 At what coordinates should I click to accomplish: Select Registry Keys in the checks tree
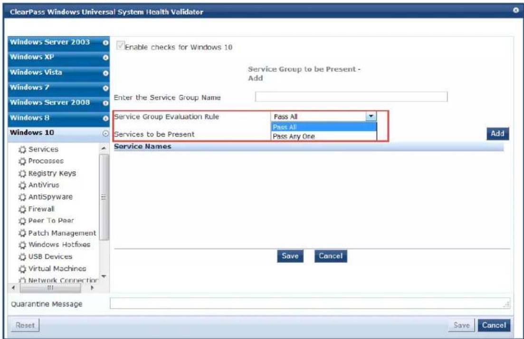[x=52, y=173]
